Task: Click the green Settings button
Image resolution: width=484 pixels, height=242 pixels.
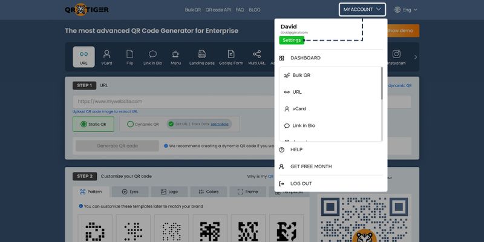Action: [292, 40]
